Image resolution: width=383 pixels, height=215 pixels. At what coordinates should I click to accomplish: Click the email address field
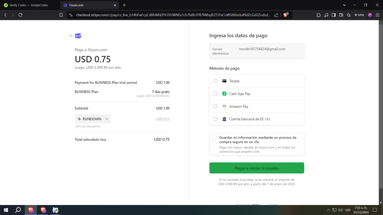pyautogui.click(x=257, y=51)
